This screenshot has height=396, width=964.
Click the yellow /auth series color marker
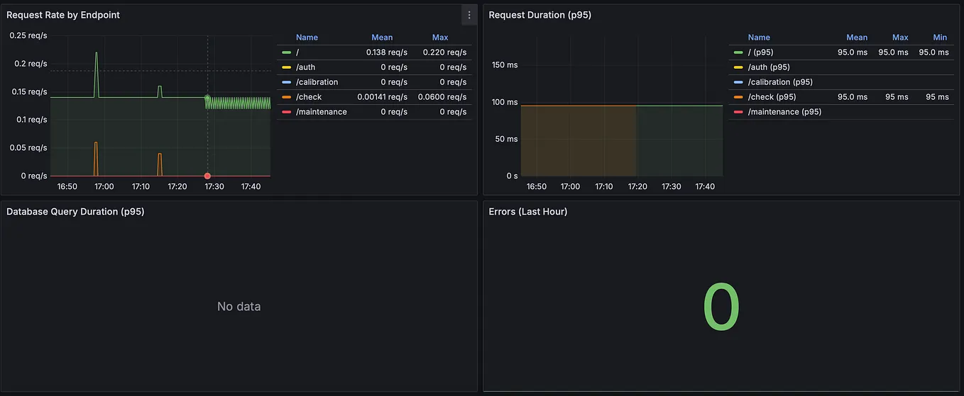(286, 67)
